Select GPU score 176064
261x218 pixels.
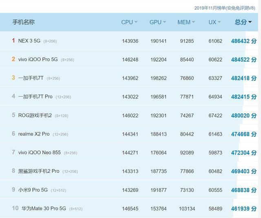(159, 153)
